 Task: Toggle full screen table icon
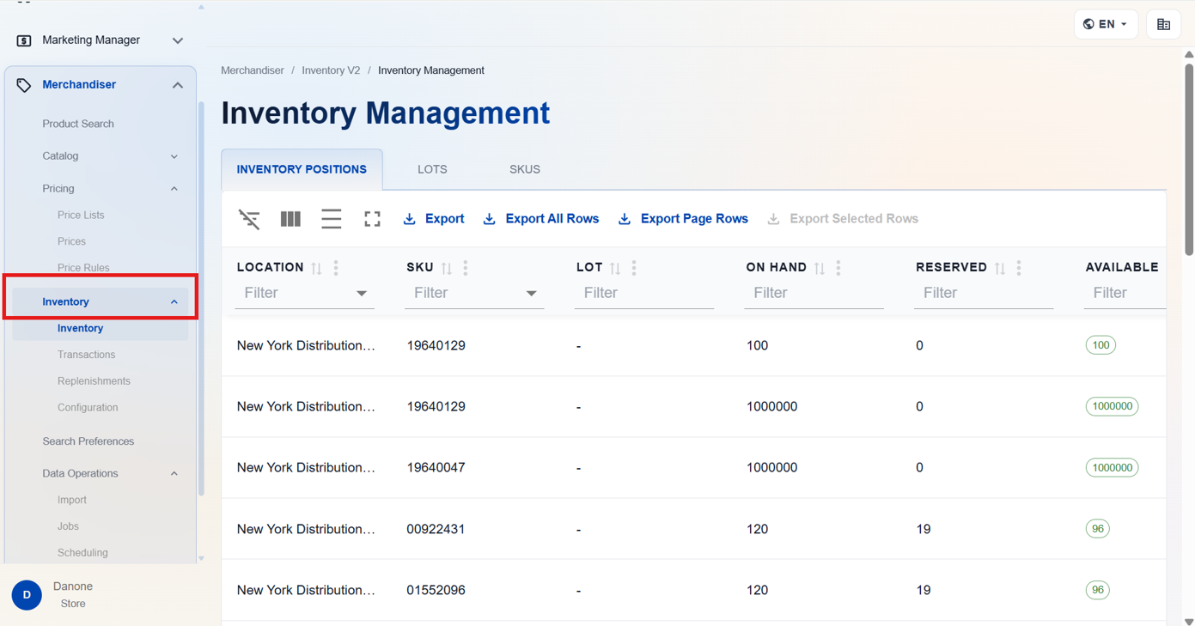point(372,219)
